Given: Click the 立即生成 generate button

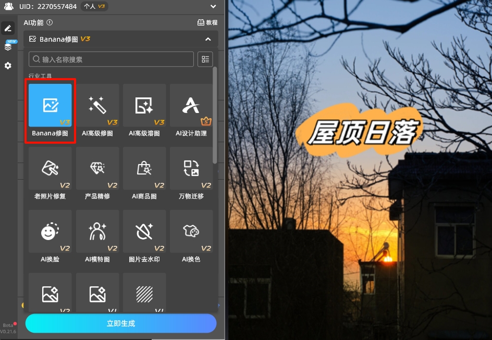Looking at the screenshot, I should pyautogui.click(x=121, y=323).
